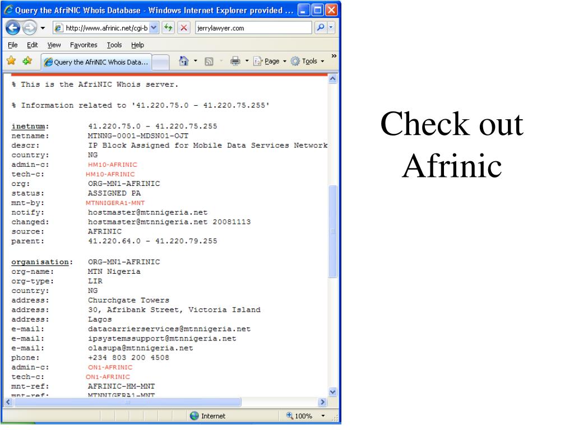Screen dimensions: 574x430
Task: Open the Favorites menu
Action: [x=84, y=45]
